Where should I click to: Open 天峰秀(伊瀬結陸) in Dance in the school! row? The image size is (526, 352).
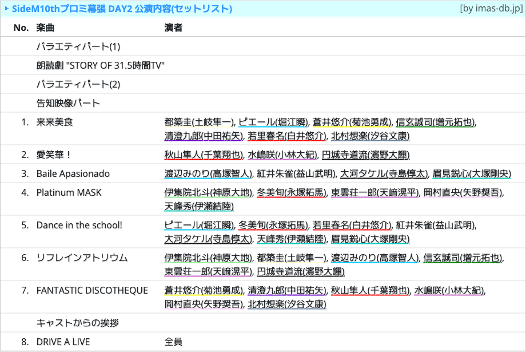click(292, 239)
